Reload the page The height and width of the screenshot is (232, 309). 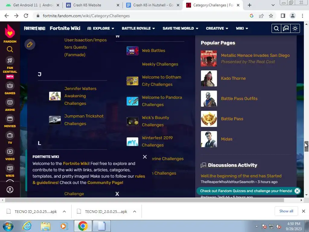pyautogui.click(x=26, y=16)
